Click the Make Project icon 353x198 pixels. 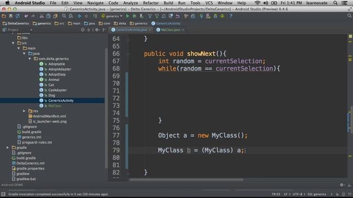[x=95, y=16]
